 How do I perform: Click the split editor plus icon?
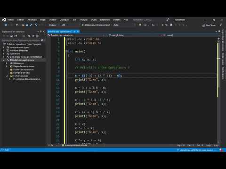[x=218, y=38]
